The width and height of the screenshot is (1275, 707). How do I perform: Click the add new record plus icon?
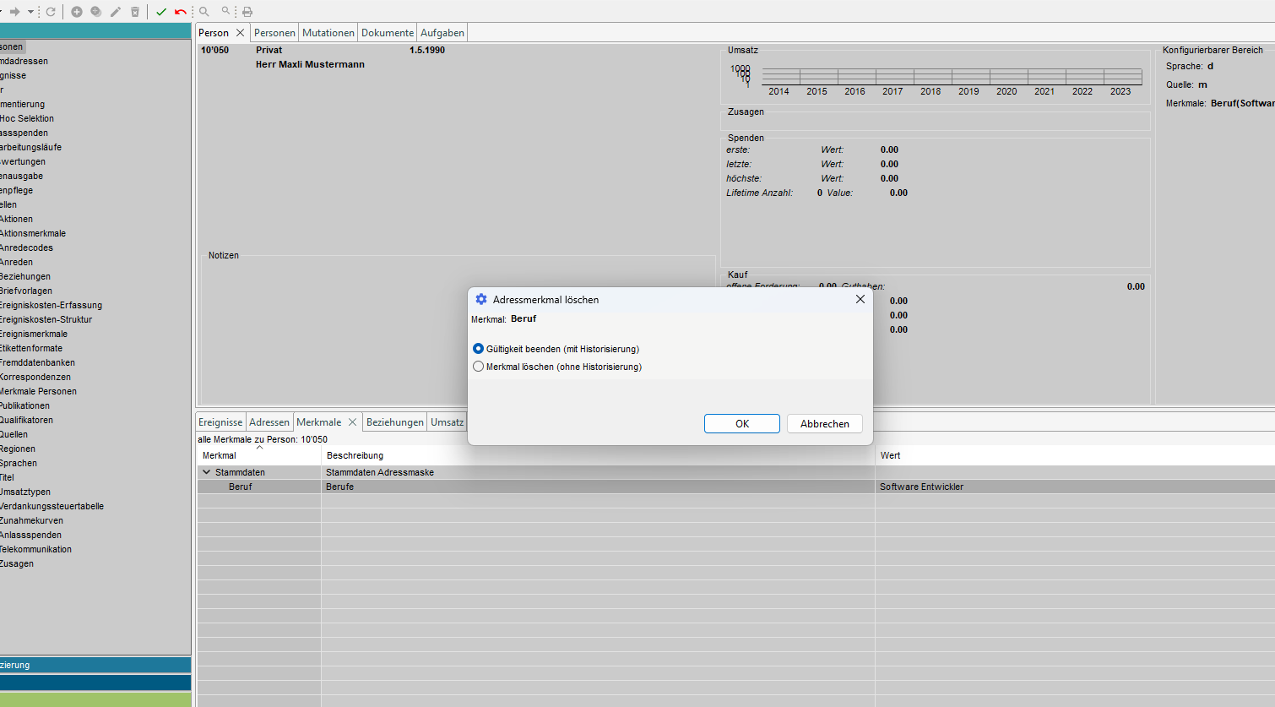point(77,12)
